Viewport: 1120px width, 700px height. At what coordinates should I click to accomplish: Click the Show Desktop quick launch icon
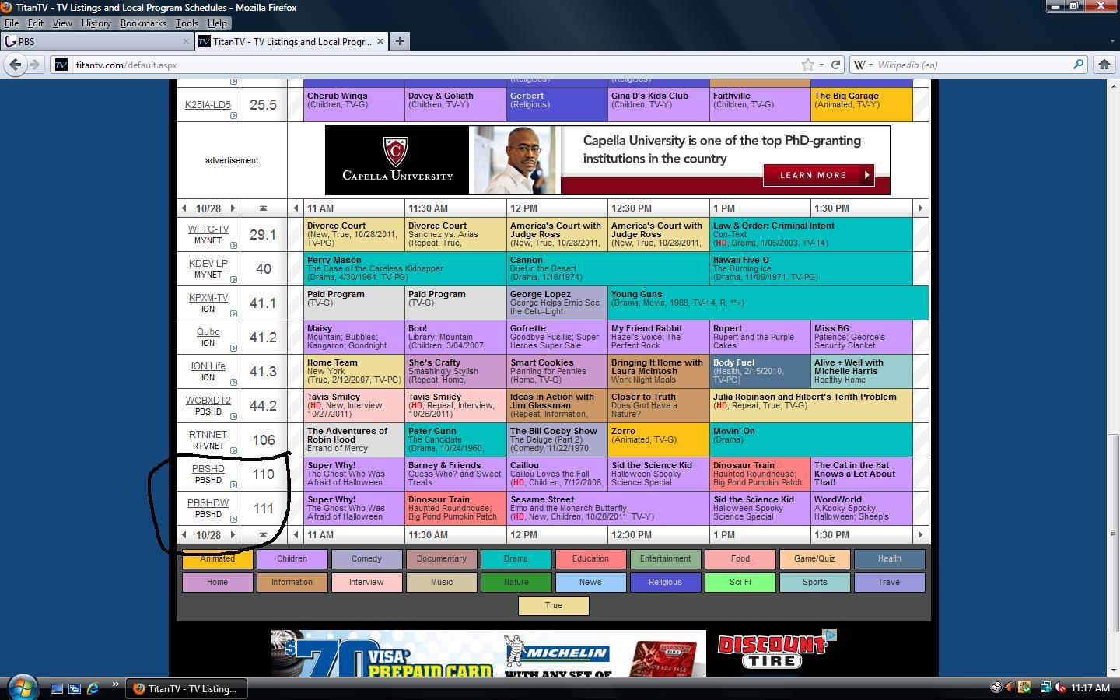pos(56,688)
